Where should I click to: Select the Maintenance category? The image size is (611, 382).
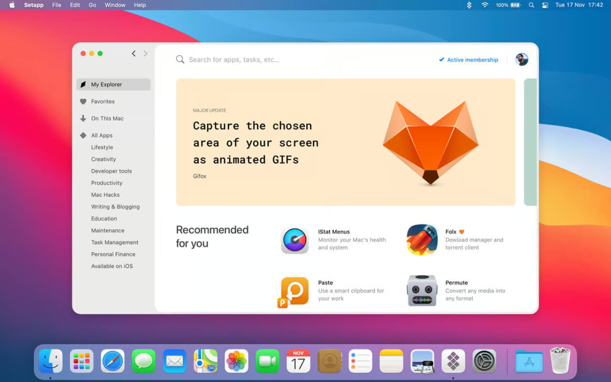108,231
